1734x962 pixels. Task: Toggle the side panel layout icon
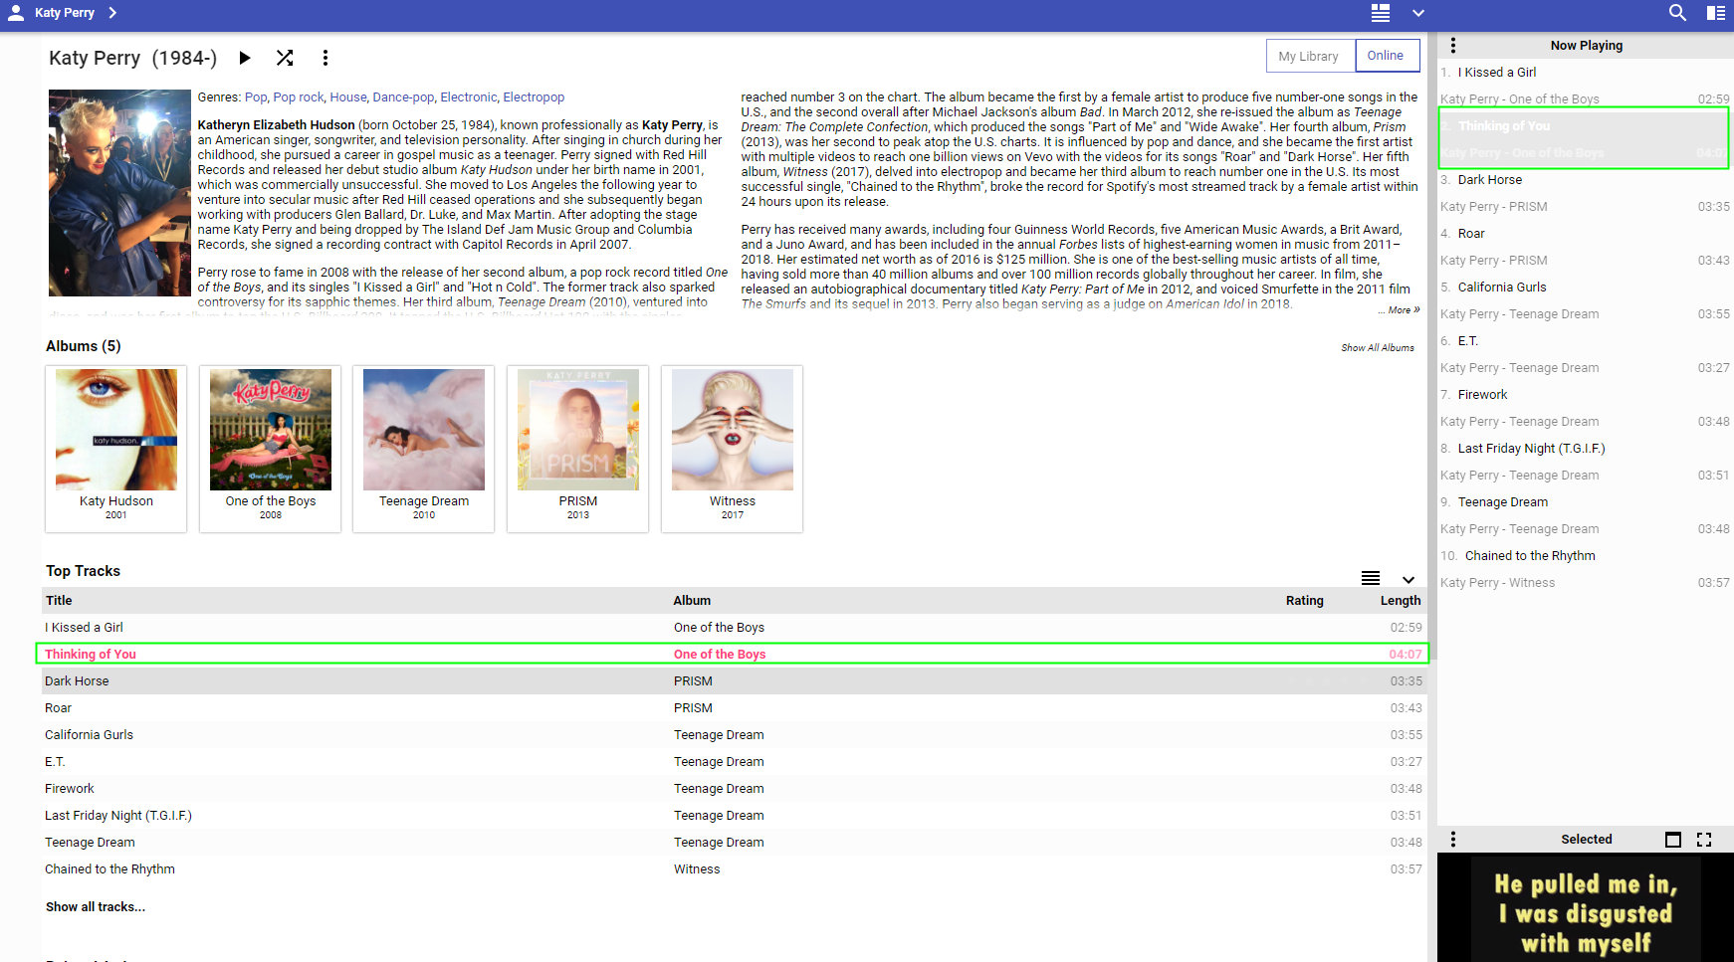click(1716, 13)
